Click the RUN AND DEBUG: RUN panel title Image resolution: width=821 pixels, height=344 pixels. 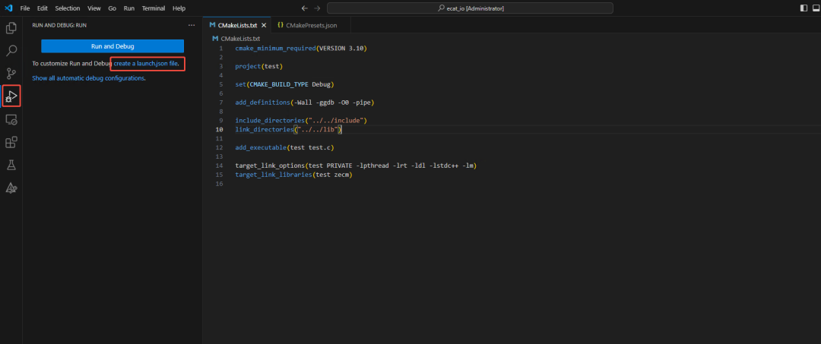59,25
